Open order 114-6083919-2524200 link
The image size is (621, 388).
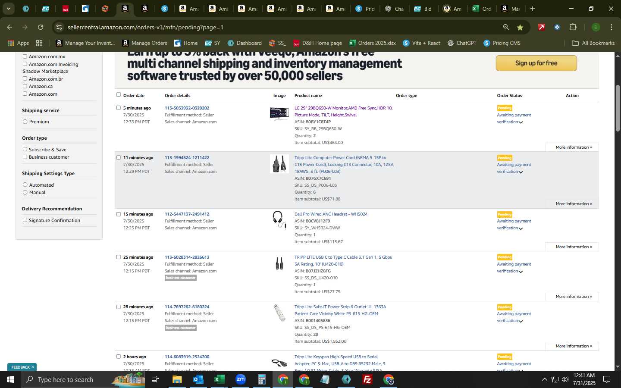click(x=187, y=357)
